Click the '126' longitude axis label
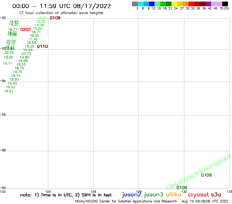Viewport: 232px width, 204px height. pos(93,191)
